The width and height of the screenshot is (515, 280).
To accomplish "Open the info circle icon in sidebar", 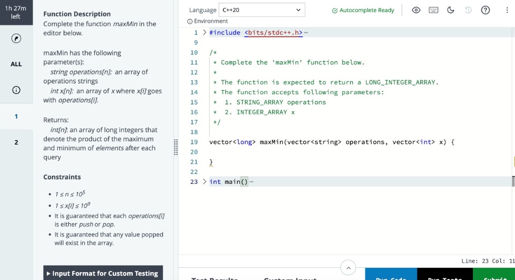I will (x=16, y=90).
